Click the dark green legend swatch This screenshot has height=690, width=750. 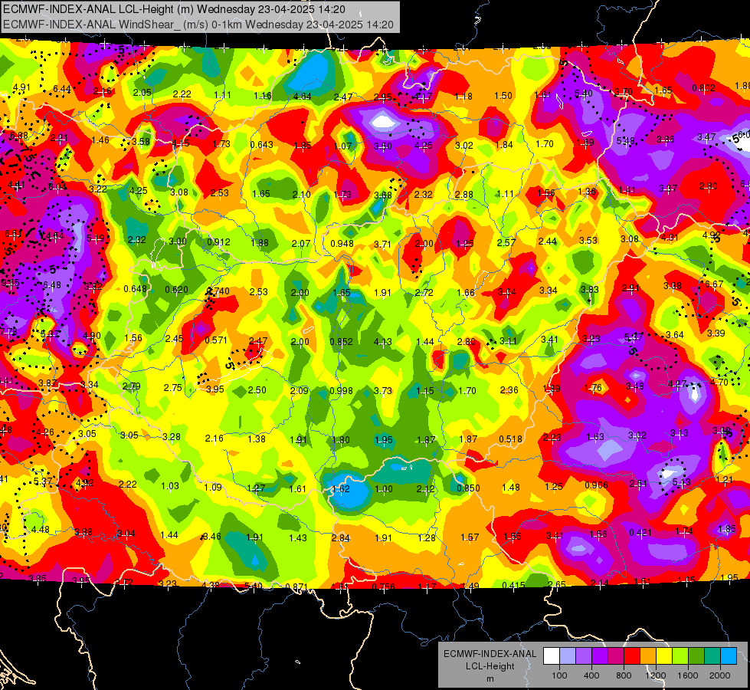point(696,655)
